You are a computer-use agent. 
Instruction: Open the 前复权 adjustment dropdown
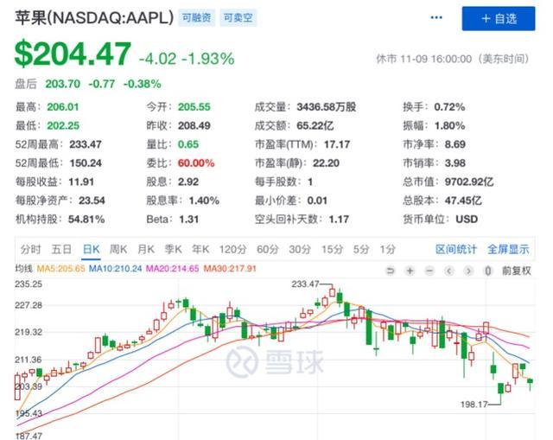point(517,271)
